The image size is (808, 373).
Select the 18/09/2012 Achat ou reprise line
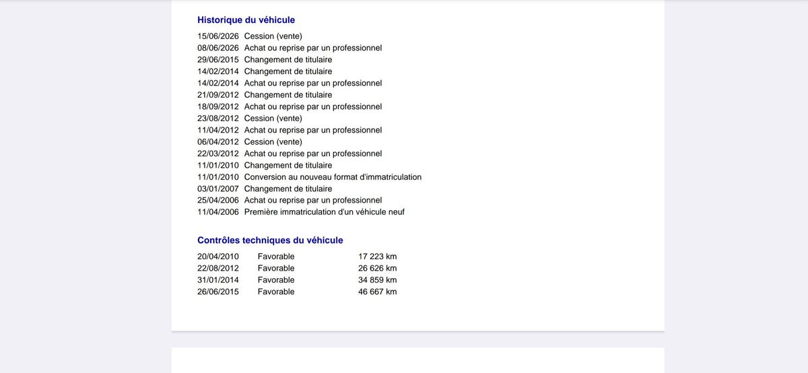click(290, 106)
